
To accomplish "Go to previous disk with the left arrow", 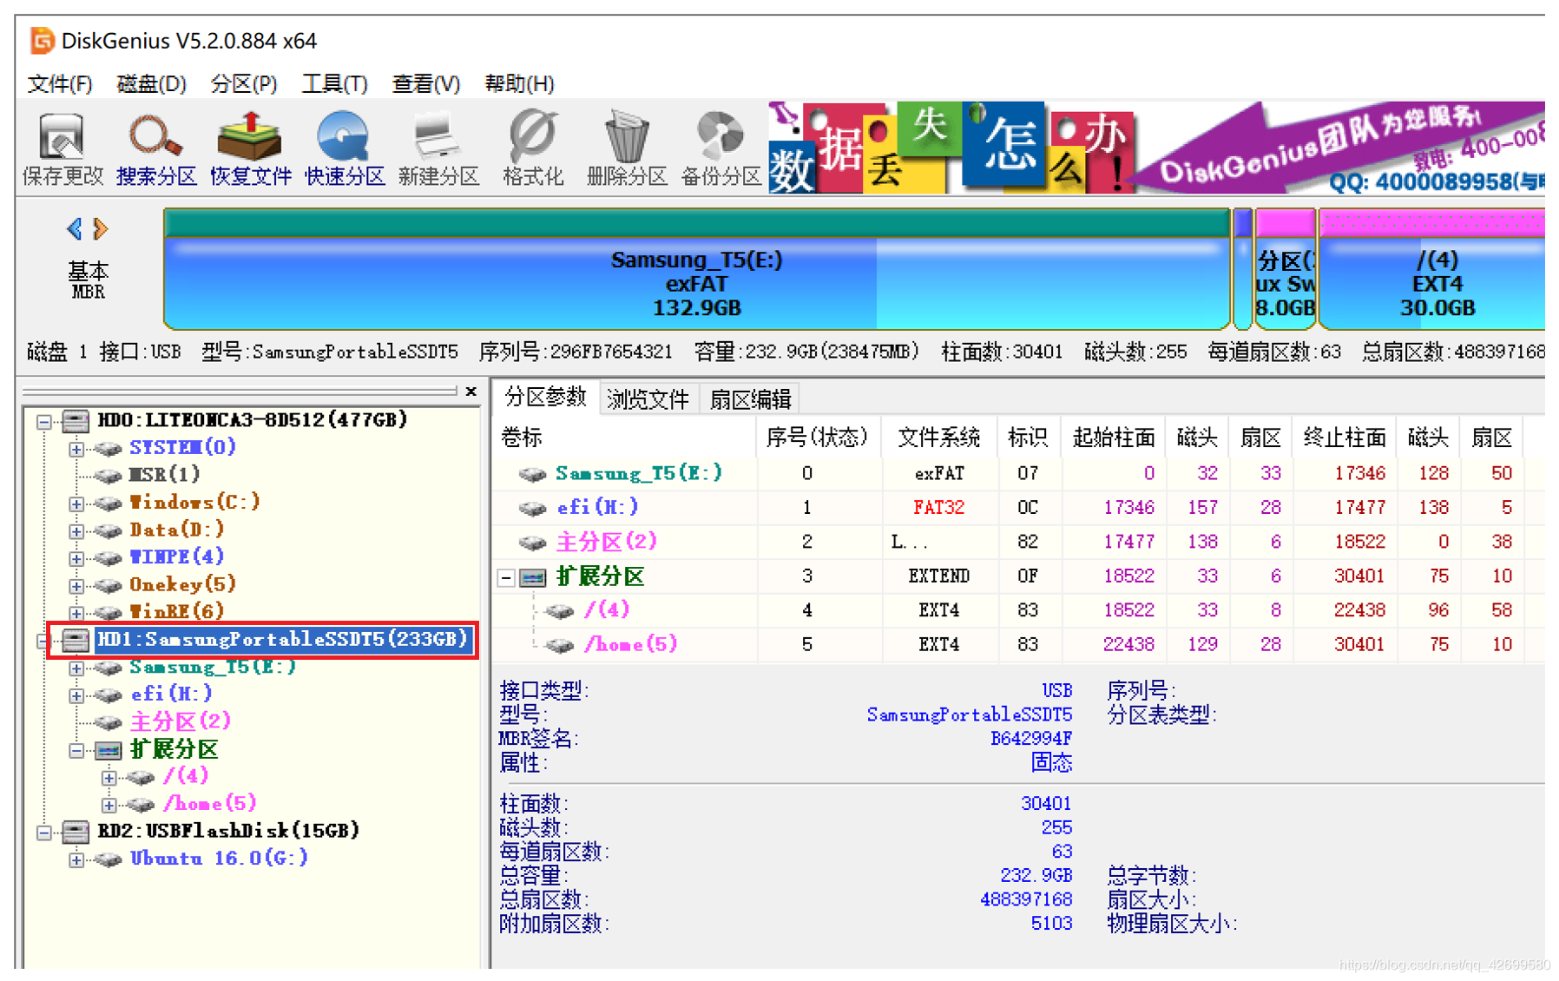I will (75, 228).
